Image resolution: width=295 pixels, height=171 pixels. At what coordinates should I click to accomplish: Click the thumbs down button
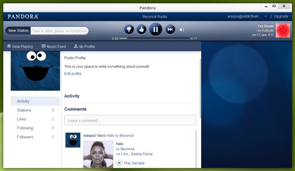pos(129,29)
